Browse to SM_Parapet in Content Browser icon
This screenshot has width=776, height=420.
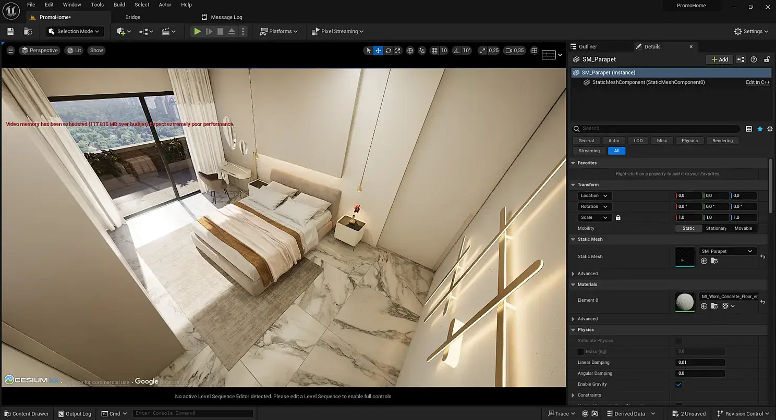[x=714, y=261]
